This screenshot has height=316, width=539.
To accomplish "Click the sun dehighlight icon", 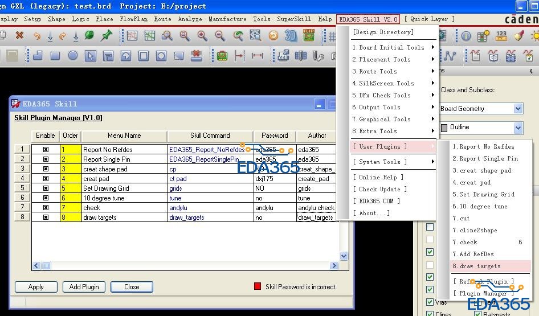I will 535,36.
